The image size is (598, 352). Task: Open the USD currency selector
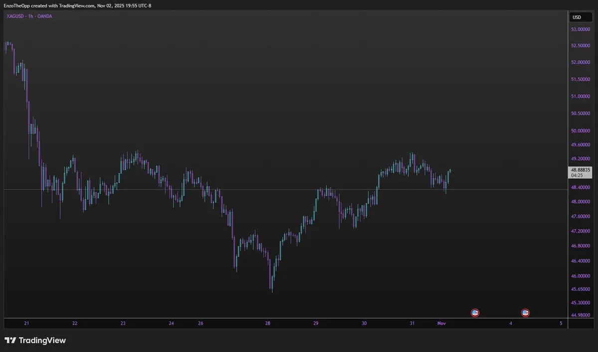tap(581, 17)
